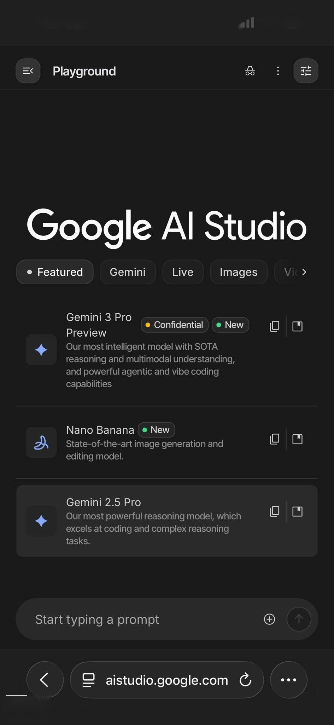This screenshot has width=334, height=725.
Task: Copy the Gemini 2.5 Pro model ID
Action: (275, 511)
